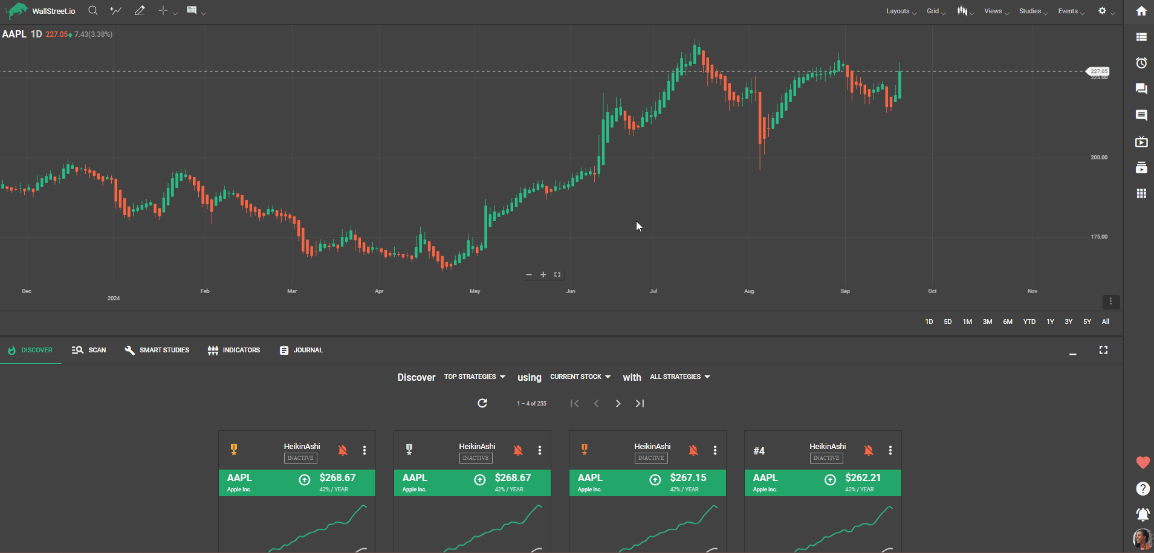Open the help question mark icon
Viewport: 1154px width, 553px height.
point(1142,489)
